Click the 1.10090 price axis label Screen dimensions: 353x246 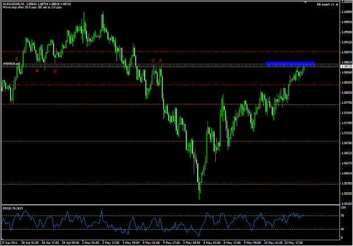(x=347, y=12)
